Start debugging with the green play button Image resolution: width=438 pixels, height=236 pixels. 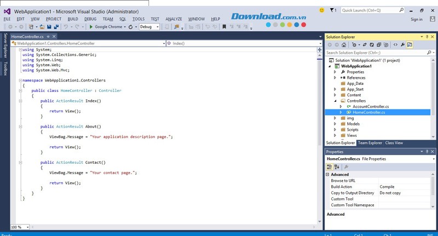click(x=91, y=27)
